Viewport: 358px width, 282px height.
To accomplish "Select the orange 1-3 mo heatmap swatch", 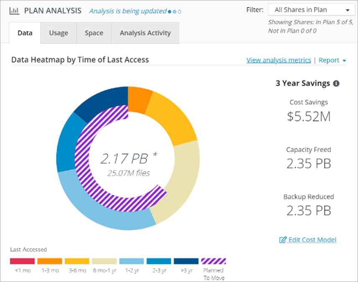I will 49,260.
